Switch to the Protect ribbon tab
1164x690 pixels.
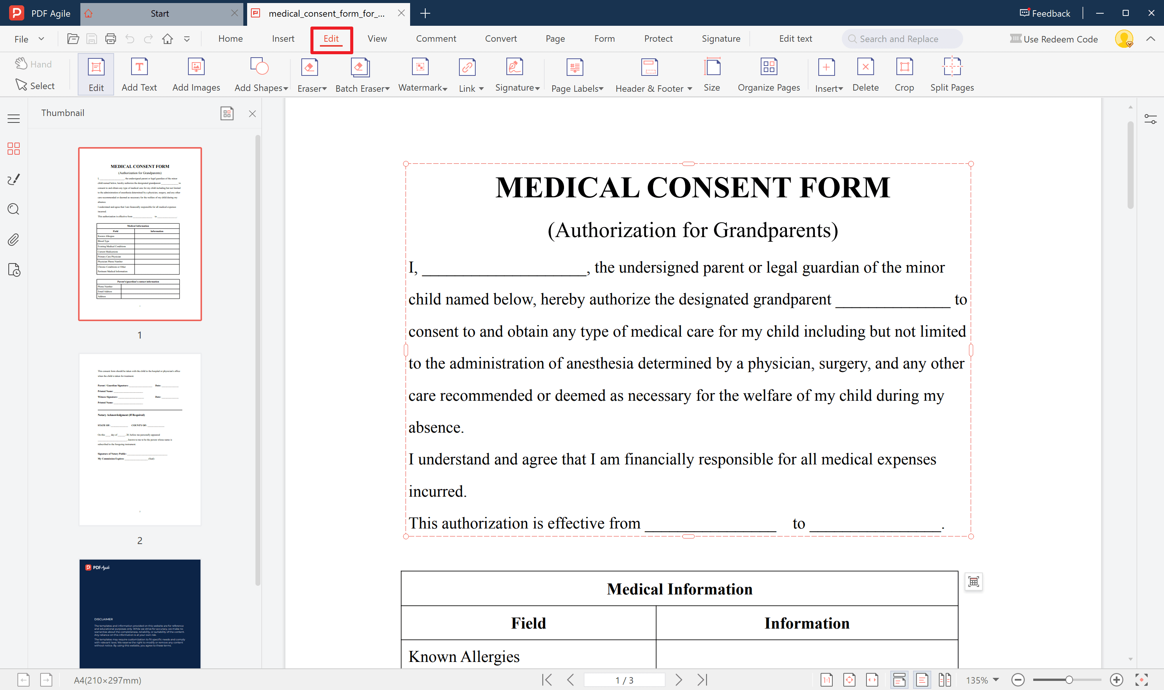tap(658, 39)
